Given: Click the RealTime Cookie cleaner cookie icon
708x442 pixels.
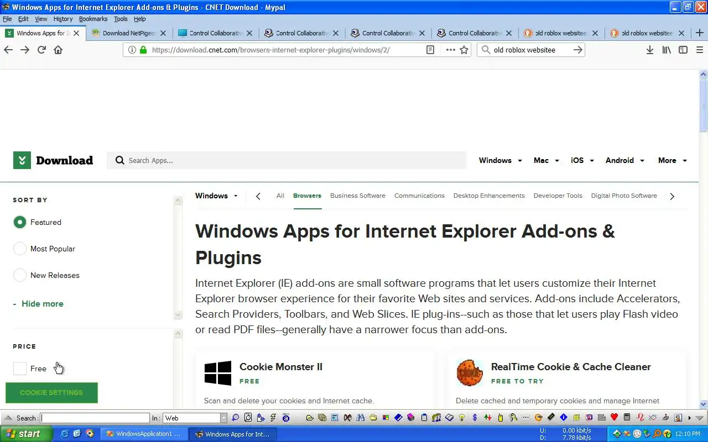Looking at the screenshot, I should [x=470, y=373].
